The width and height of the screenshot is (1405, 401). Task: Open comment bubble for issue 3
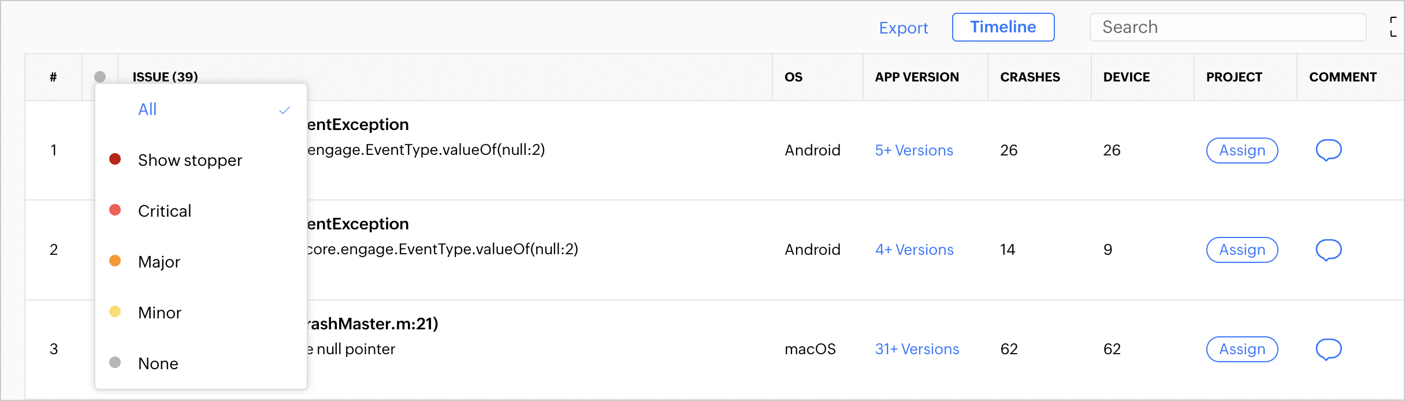tap(1328, 349)
